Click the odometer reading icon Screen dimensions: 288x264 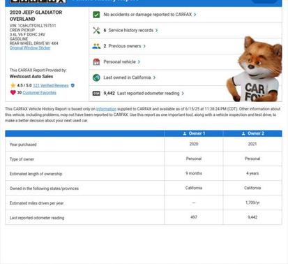96,94
